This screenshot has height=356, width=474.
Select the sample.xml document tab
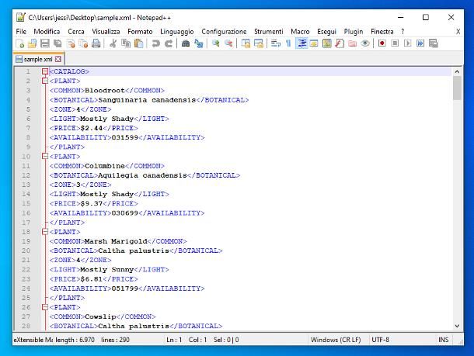[38, 59]
